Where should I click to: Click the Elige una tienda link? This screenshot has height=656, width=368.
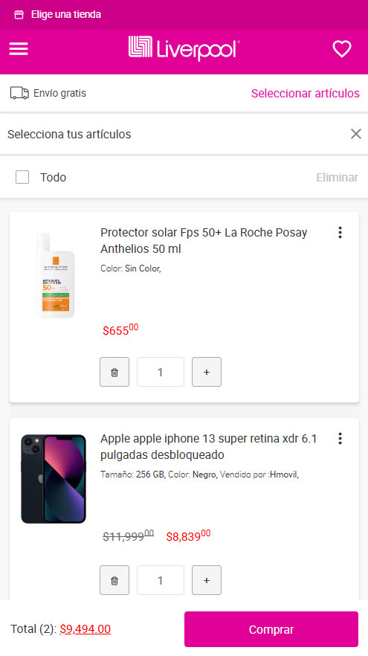[x=66, y=15]
